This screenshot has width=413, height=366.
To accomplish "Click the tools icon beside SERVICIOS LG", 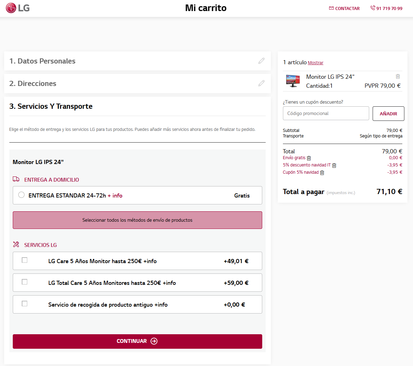I will [x=16, y=244].
